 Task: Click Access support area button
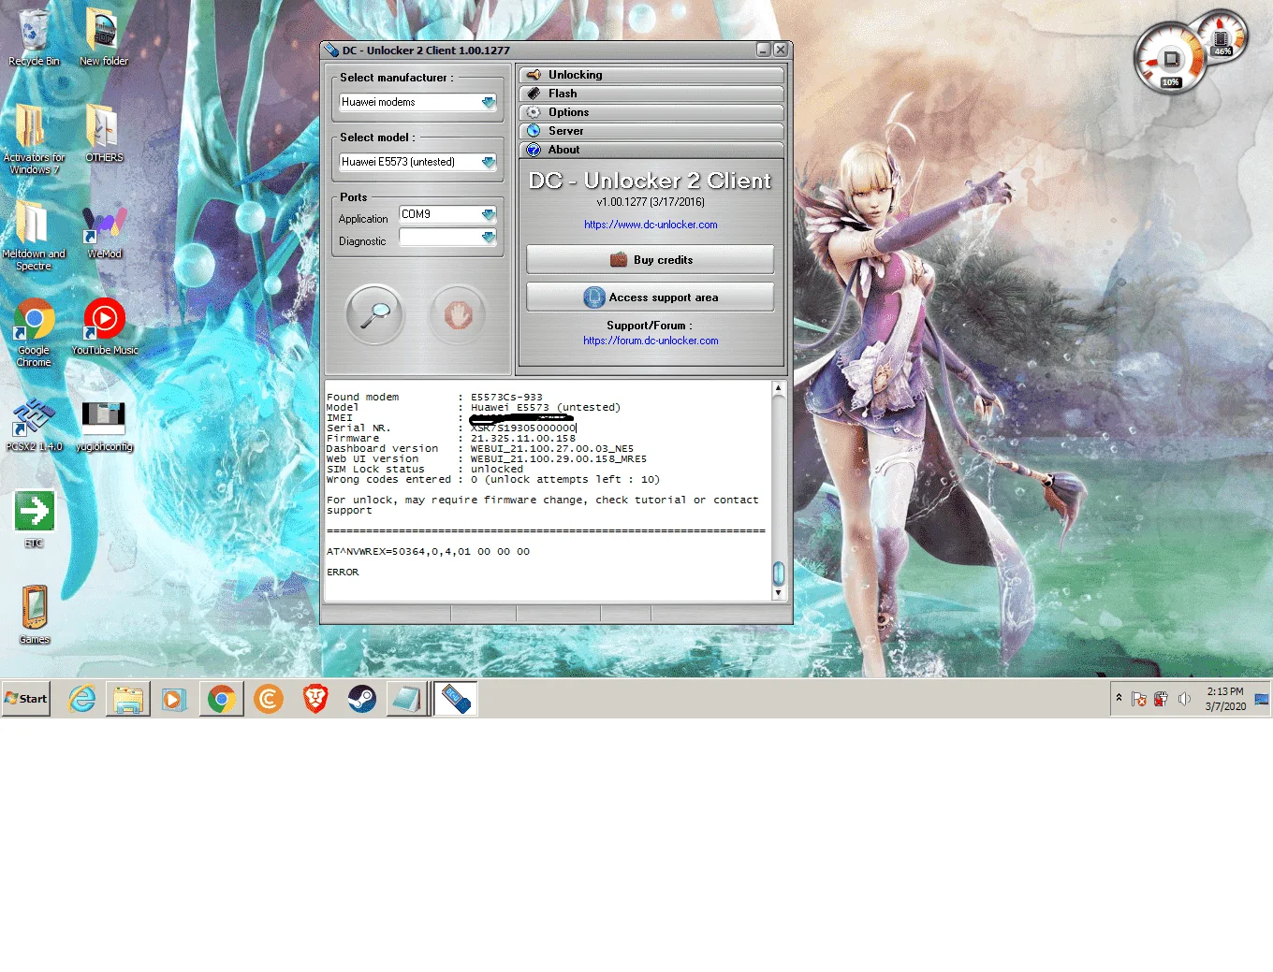651,297
